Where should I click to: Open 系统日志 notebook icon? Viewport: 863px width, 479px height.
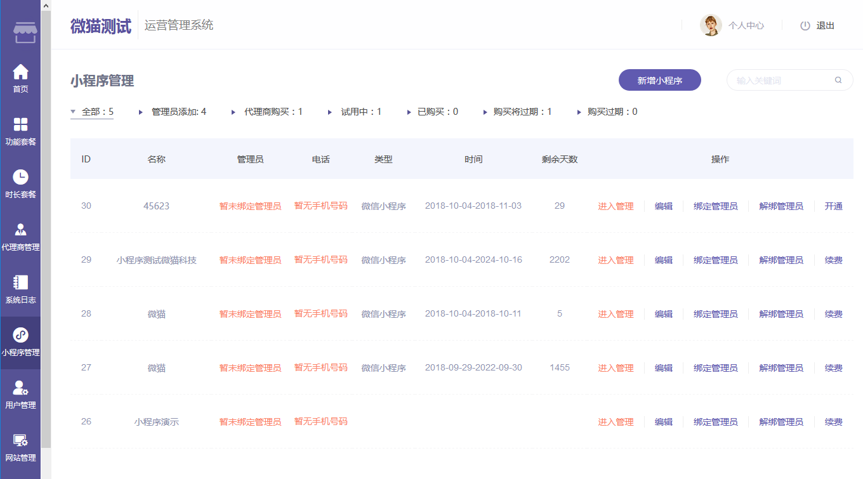pyautogui.click(x=21, y=282)
